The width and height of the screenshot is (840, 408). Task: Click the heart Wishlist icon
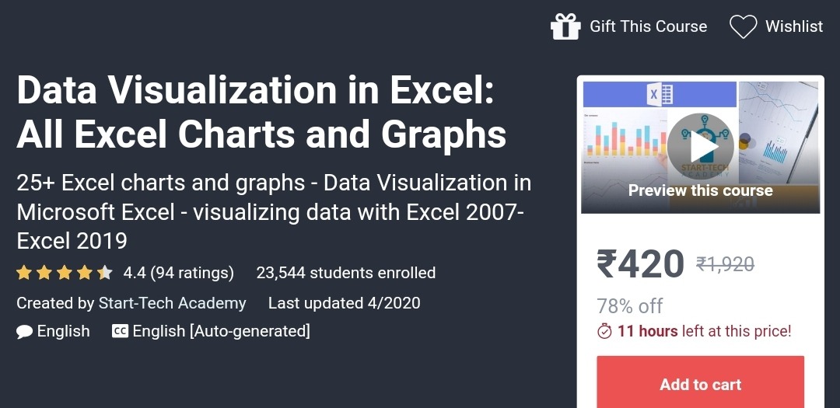[743, 26]
